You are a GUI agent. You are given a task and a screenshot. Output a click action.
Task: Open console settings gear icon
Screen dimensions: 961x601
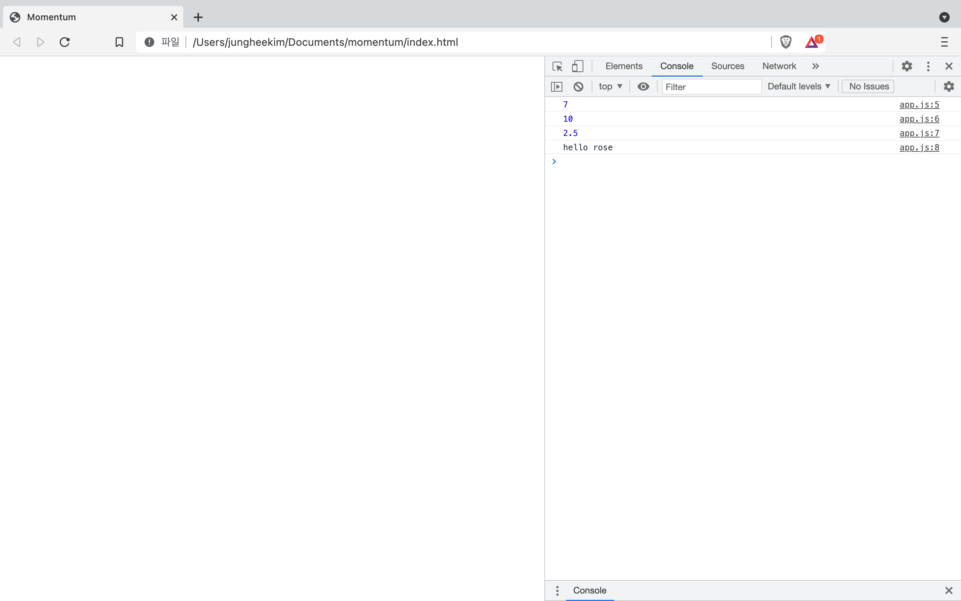(x=948, y=87)
